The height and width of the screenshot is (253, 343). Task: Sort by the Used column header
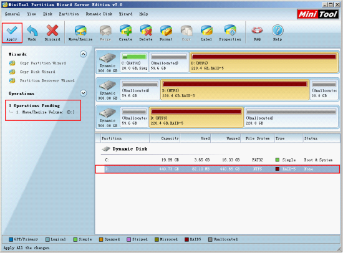[195, 138]
